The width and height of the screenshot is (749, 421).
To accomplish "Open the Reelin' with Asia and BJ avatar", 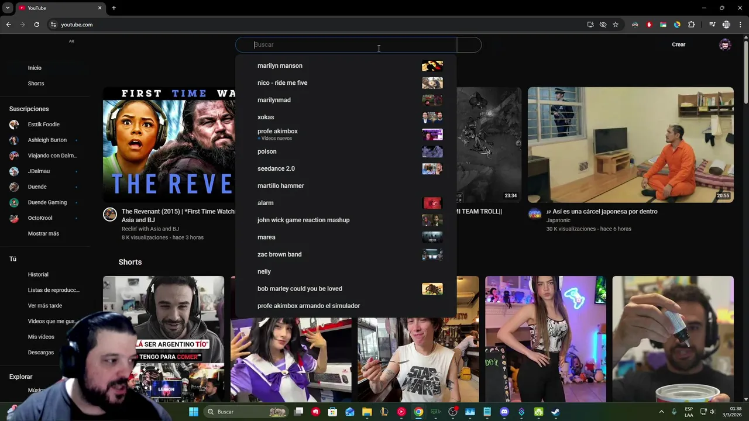I will click(110, 214).
